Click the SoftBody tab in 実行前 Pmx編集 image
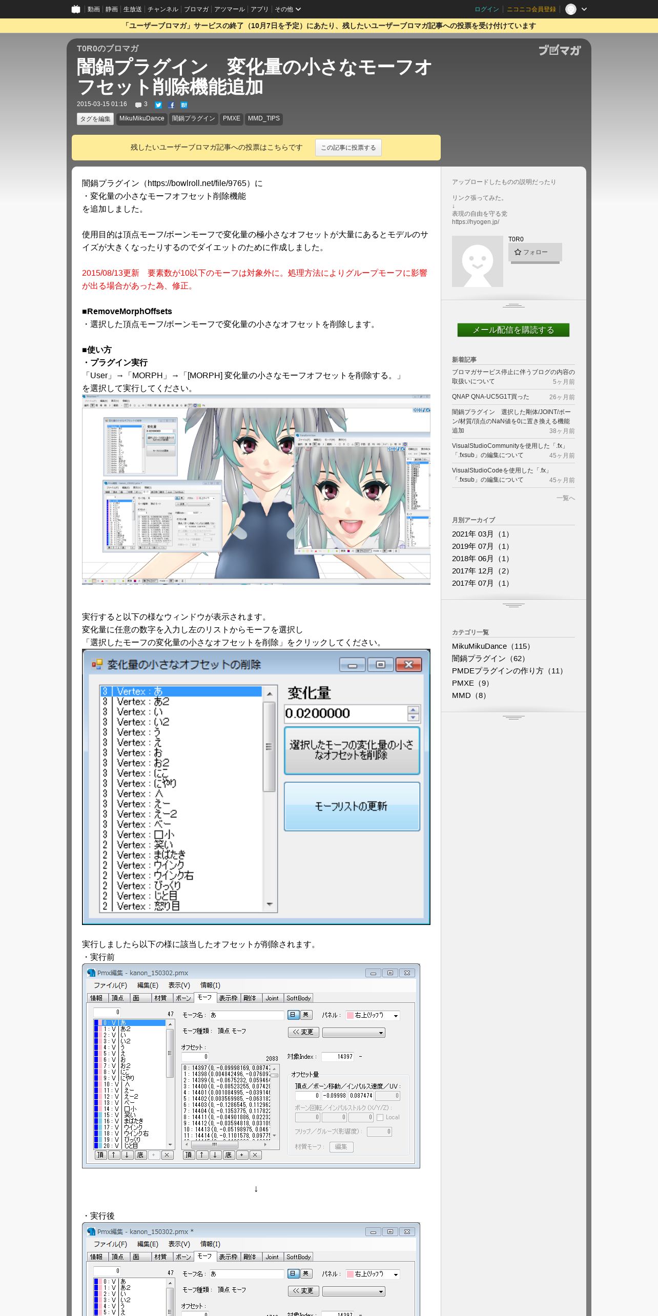Screen dimensions: 658x1316 (299, 998)
